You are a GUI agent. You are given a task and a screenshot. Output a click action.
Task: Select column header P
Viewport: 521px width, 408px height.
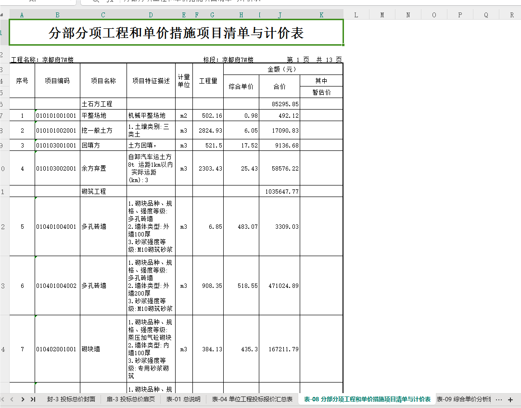point(460,15)
